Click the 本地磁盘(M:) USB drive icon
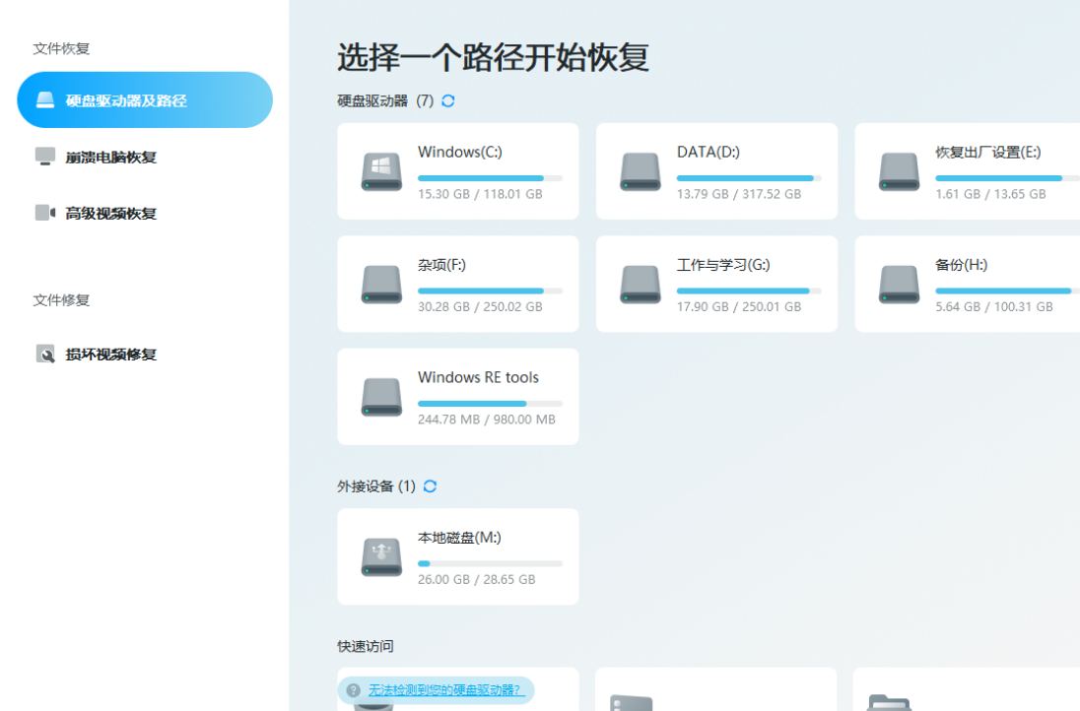This screenshot has width=1080, height=711. [381, 557]
